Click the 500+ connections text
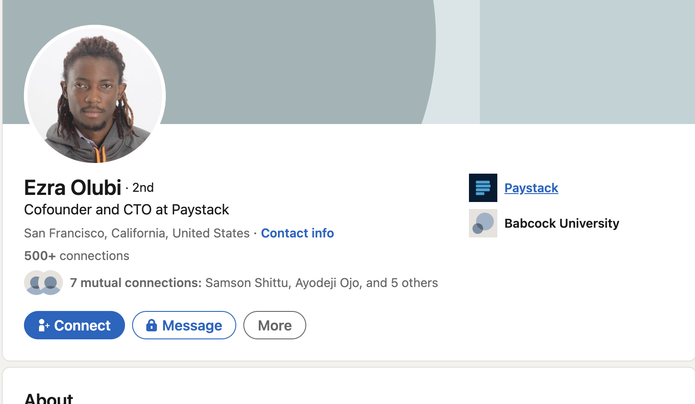The width and height of the screenshot is (695, 404). (77, 256)
